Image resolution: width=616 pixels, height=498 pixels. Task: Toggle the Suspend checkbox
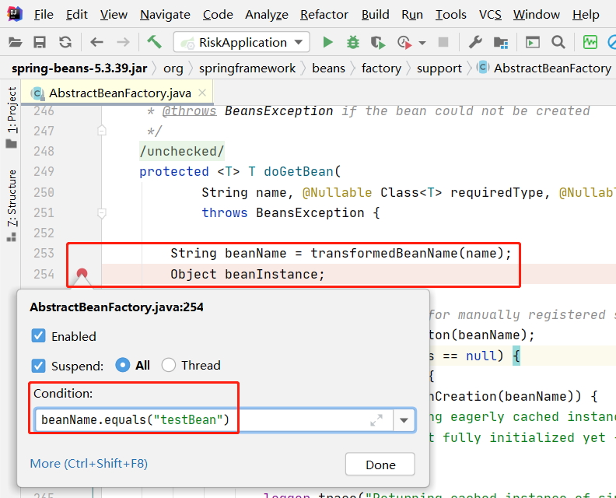coord(39,366)
